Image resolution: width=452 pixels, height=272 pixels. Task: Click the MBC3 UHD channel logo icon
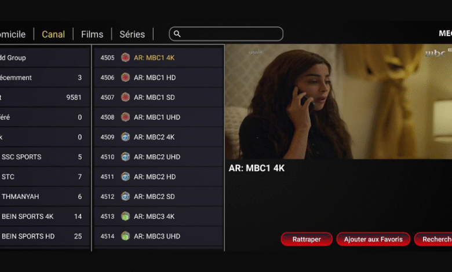[x=125, y=236]
